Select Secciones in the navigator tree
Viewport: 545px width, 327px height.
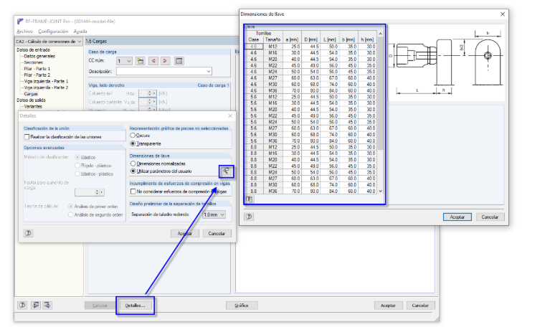click(x=34, y=62)
